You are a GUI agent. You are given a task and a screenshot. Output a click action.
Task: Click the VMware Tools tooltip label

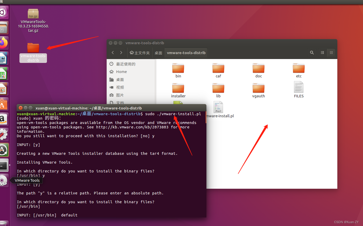(27, 180)
